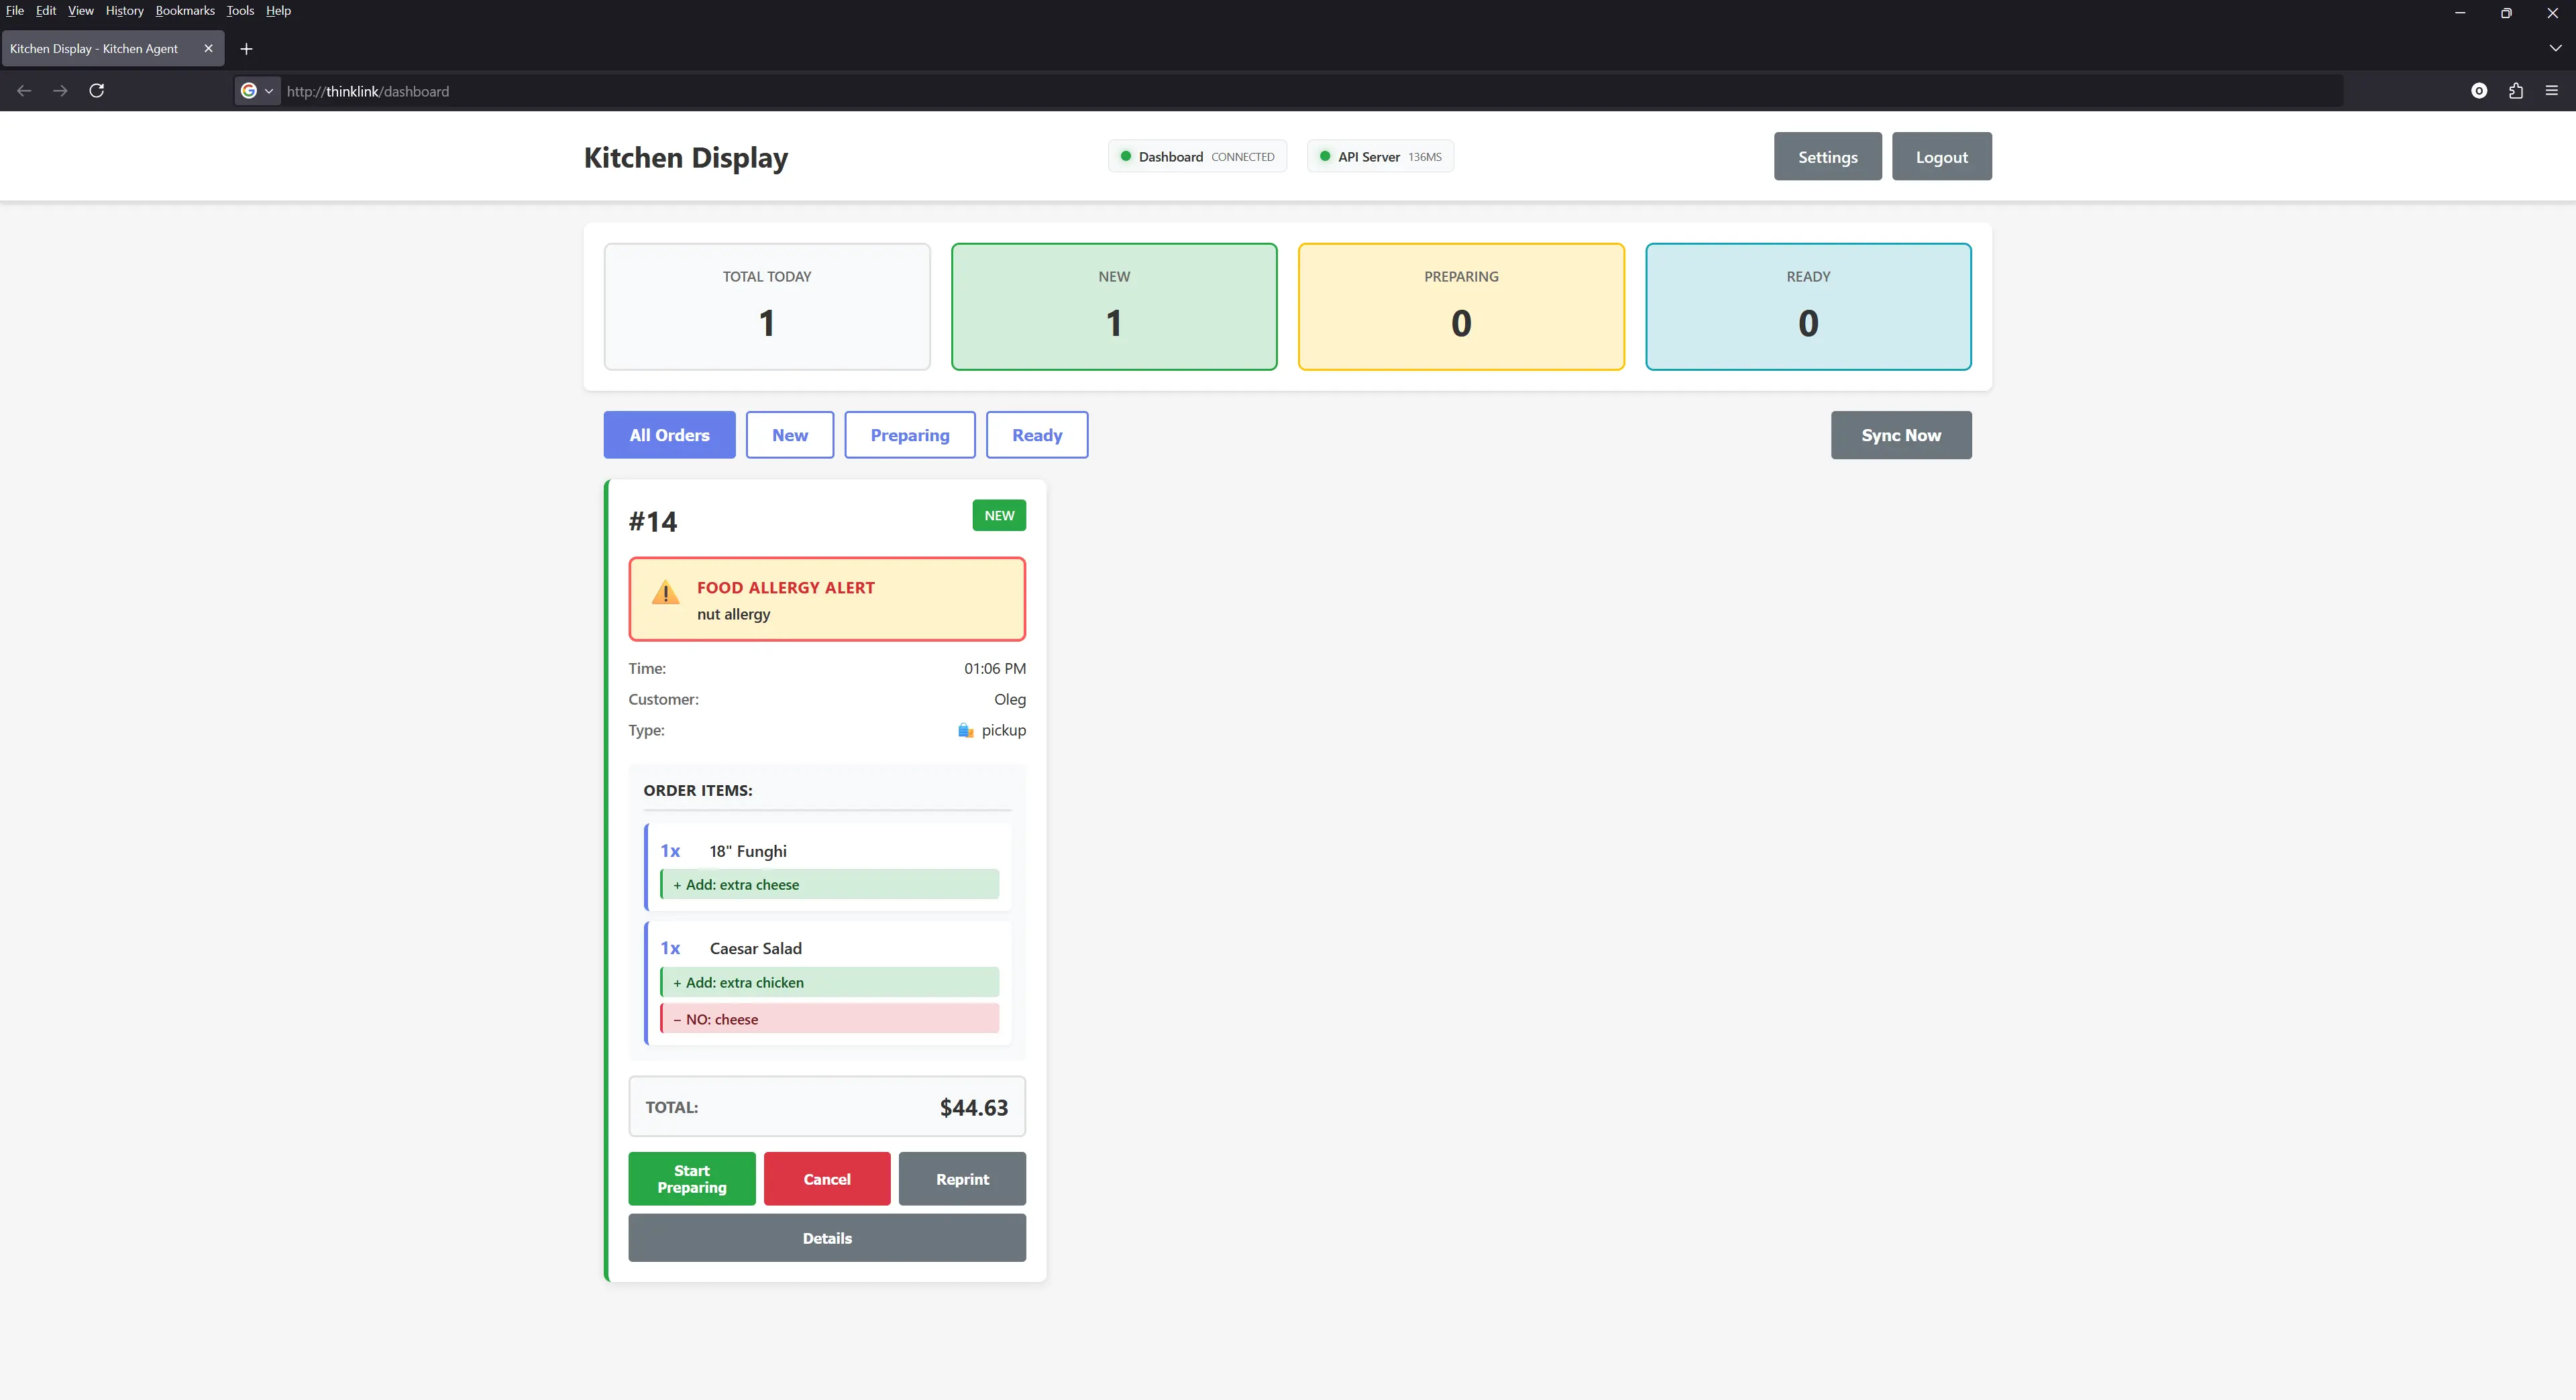
Task: Click the API Server status indicator
Action: (x=1379, y=156)
